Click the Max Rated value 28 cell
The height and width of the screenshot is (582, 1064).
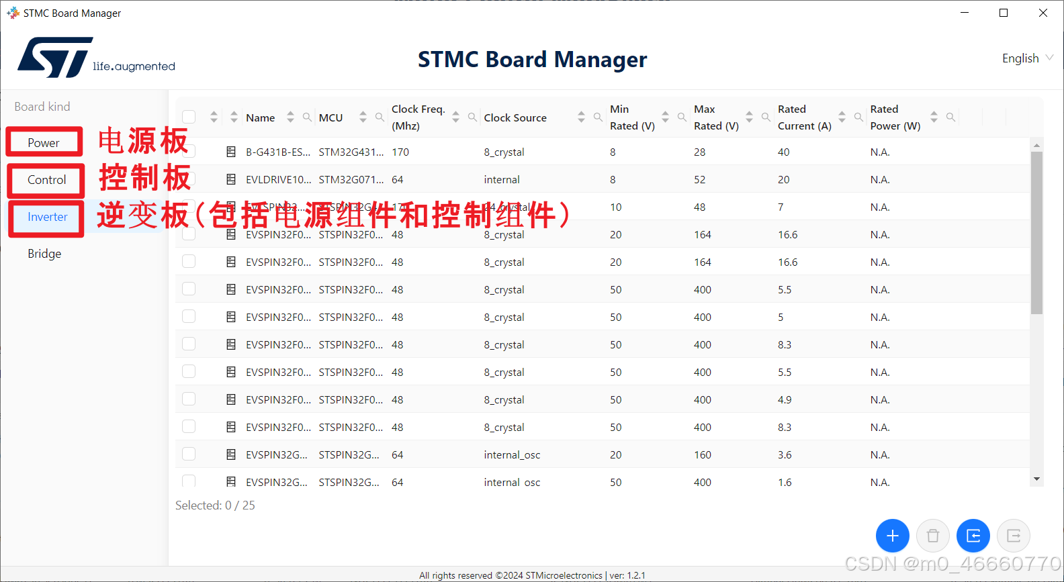click(700, 152)
